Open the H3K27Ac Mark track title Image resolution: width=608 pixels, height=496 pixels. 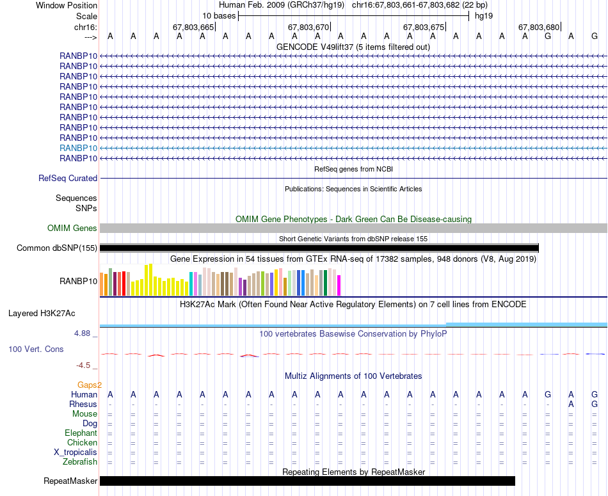coord(353,305)
